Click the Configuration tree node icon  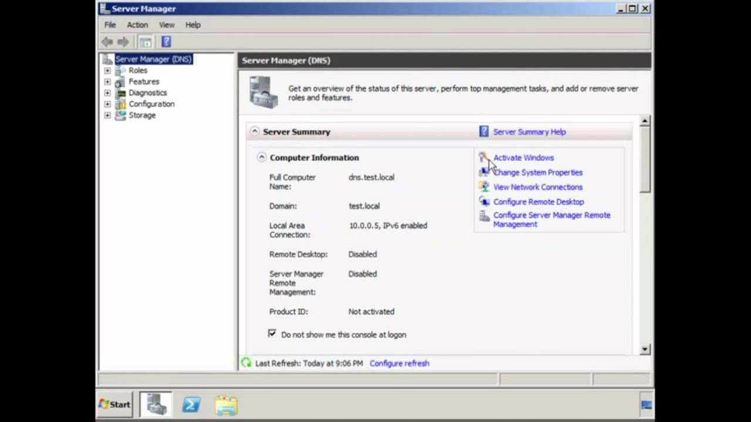tap(120, 104)
